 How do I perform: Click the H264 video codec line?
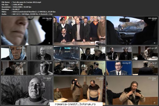pyautogui.click(x=34, y=12)
